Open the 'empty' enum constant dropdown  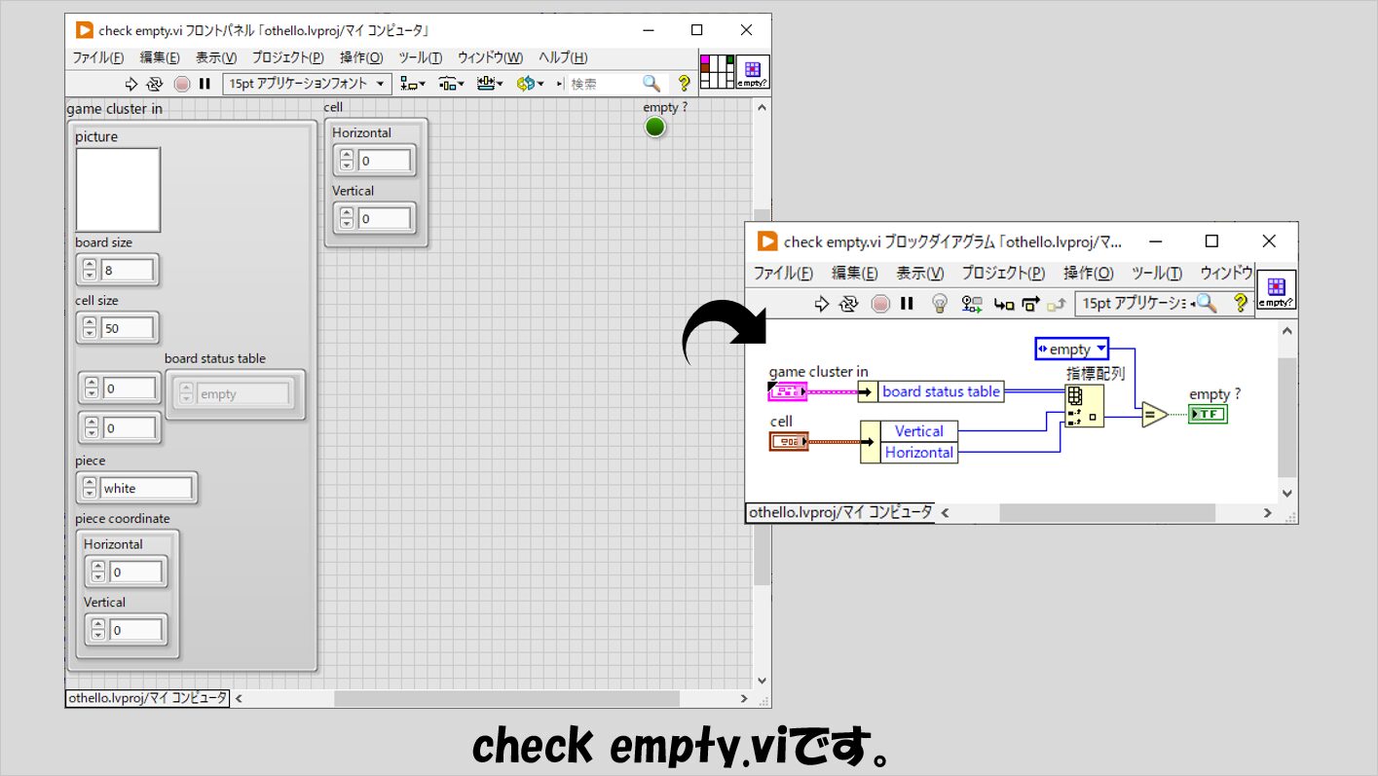coord(1070,349)
